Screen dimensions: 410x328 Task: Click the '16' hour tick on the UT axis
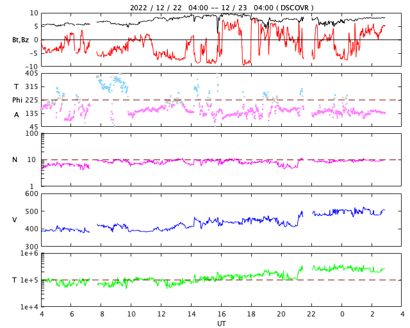[222, 314]
